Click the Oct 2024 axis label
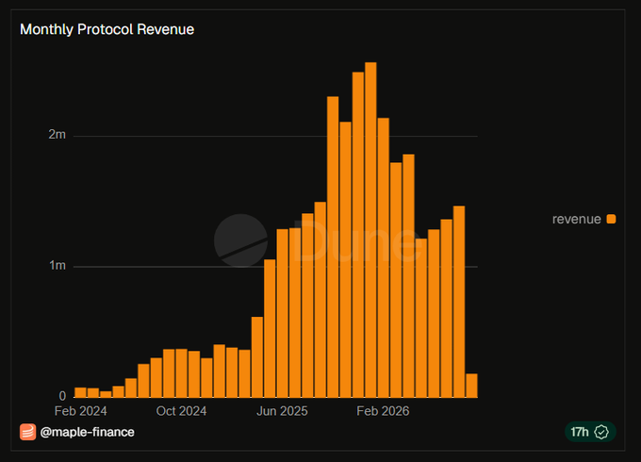The image size is (641, 462). (x=181, y=411)
